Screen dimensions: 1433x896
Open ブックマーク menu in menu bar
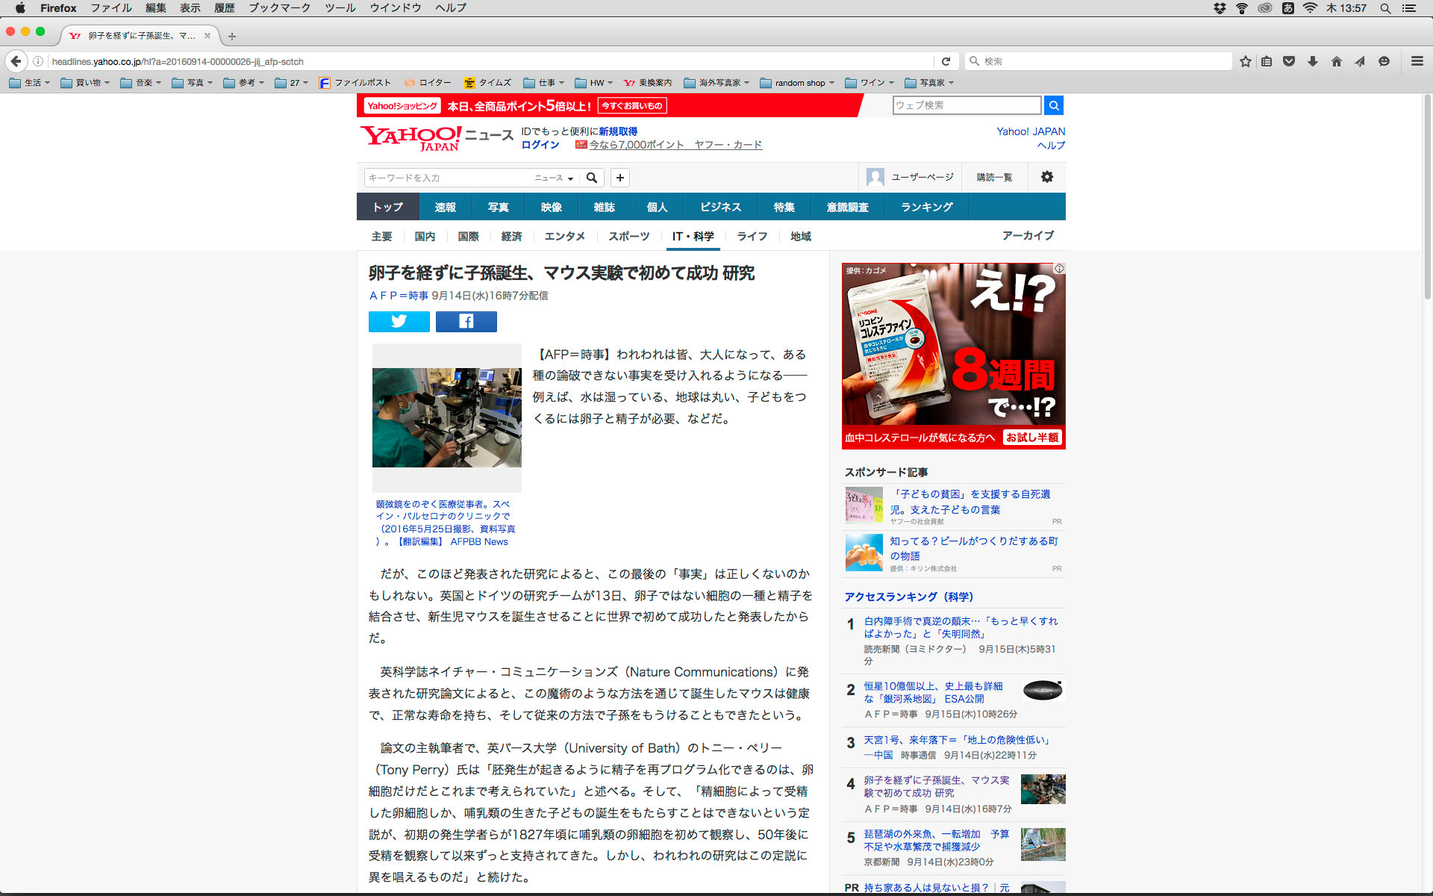point(279,8)
